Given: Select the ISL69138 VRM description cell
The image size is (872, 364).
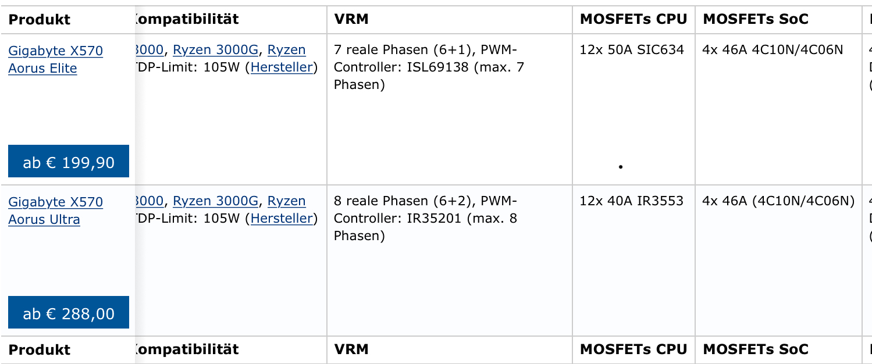Looking at the screenshot, I should coord(450,109).
